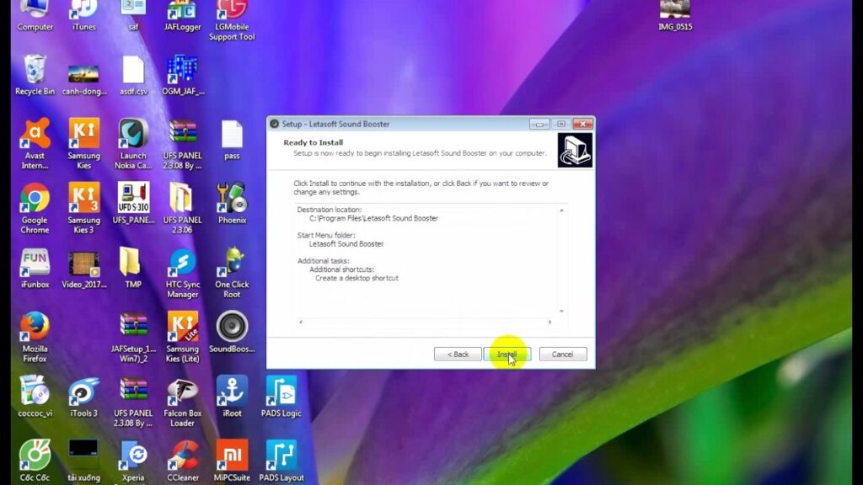Open the TMP folder
This screenshot has height=485, width=863.
[132, 269]
